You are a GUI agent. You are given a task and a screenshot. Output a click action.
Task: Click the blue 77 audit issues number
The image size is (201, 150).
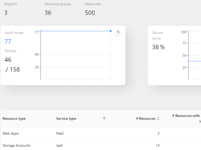[8, 42]
